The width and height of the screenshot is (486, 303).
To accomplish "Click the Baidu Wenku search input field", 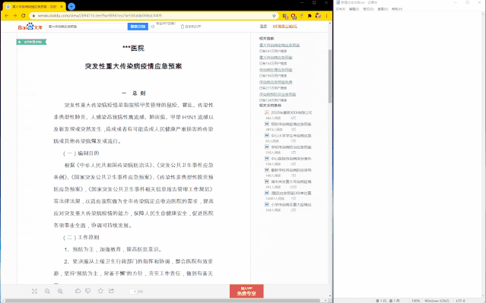I will [x=87, y=27].
